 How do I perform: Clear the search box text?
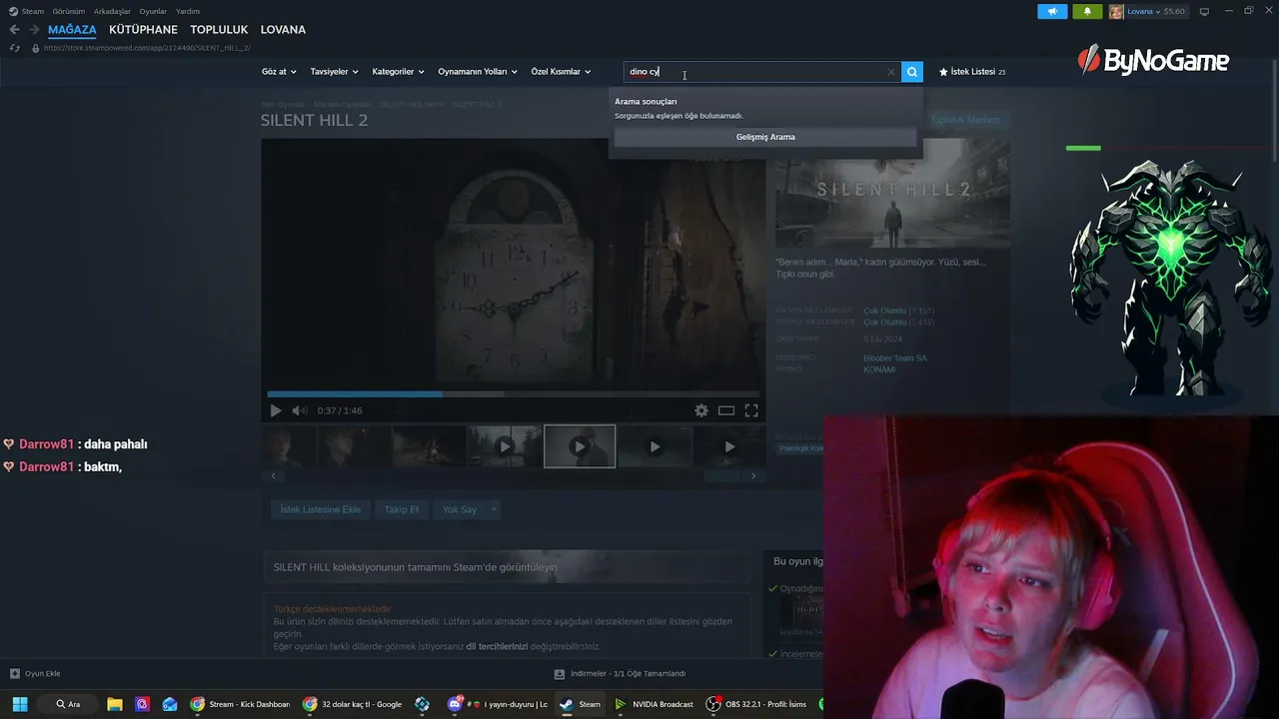(891, 72)
